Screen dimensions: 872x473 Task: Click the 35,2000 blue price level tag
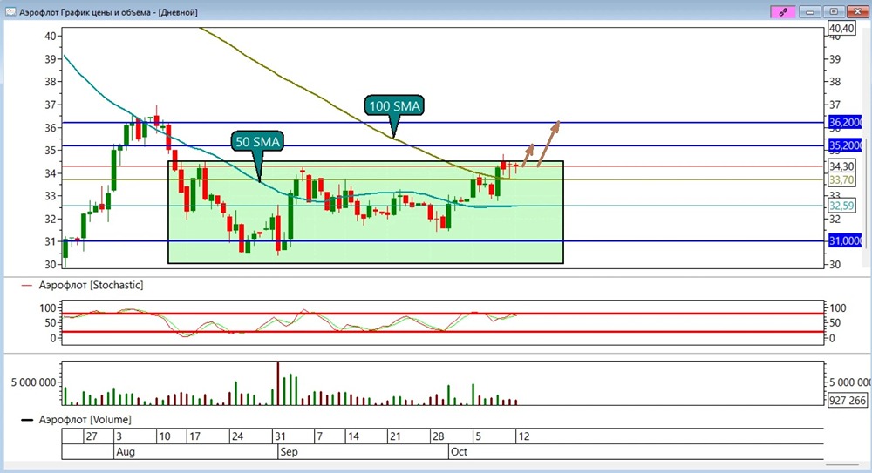coord(845,145)
